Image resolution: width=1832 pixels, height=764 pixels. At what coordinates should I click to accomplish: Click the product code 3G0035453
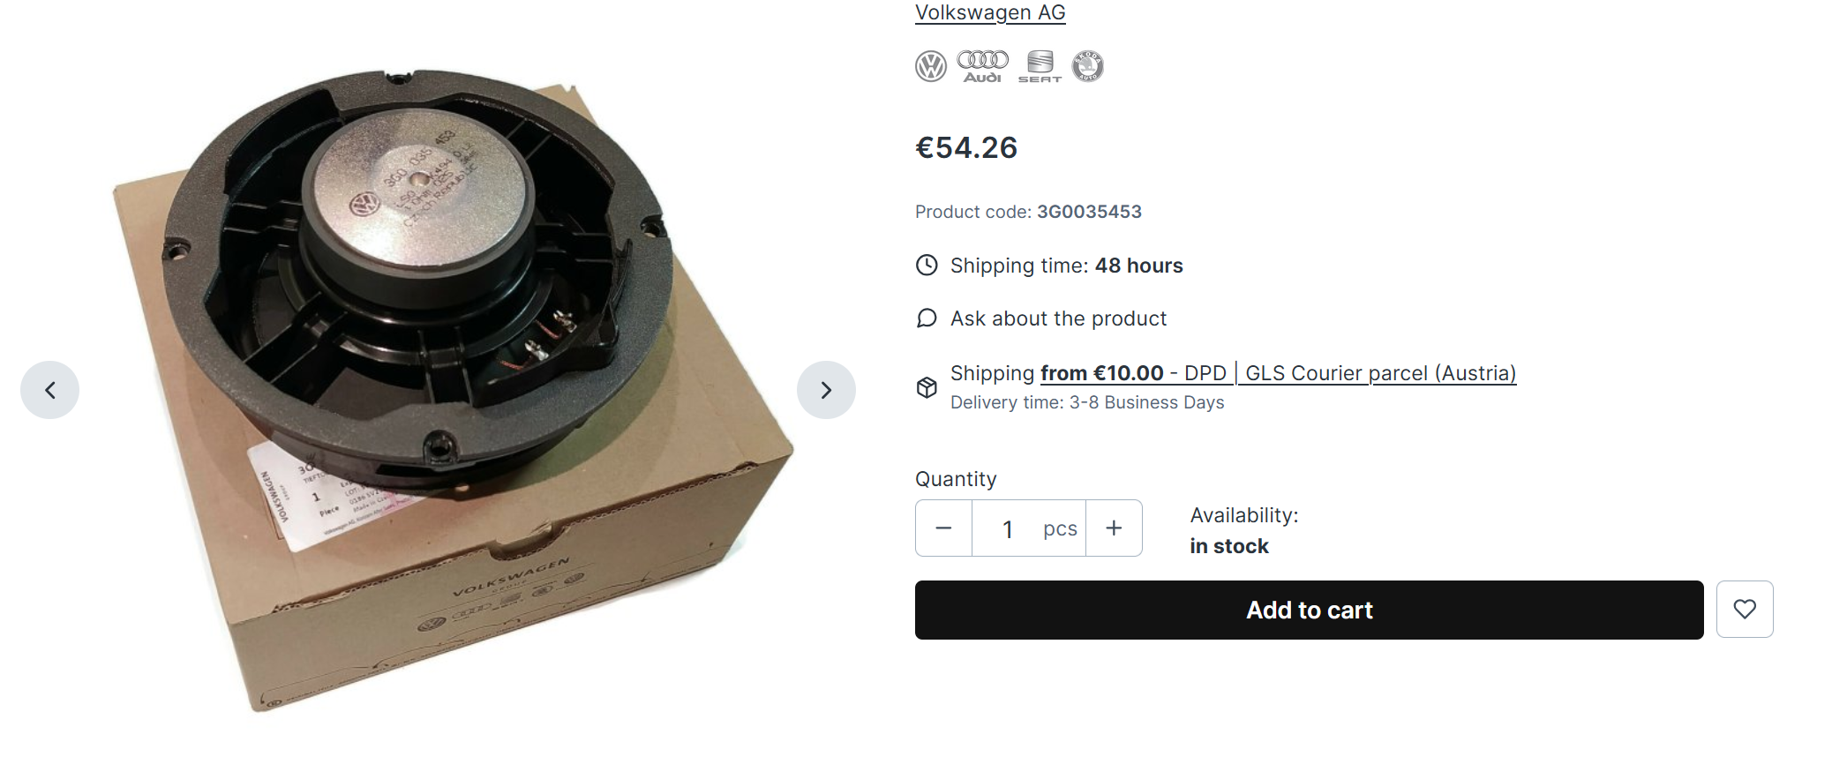(1089, 212)
